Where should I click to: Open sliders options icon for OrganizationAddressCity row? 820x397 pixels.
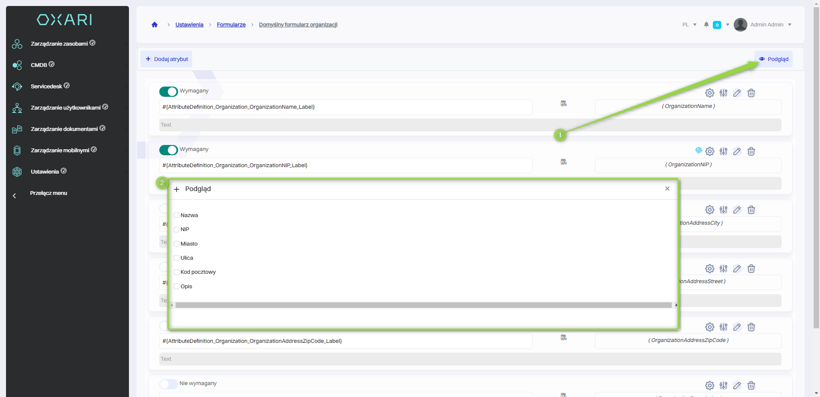tap(723, 210)
